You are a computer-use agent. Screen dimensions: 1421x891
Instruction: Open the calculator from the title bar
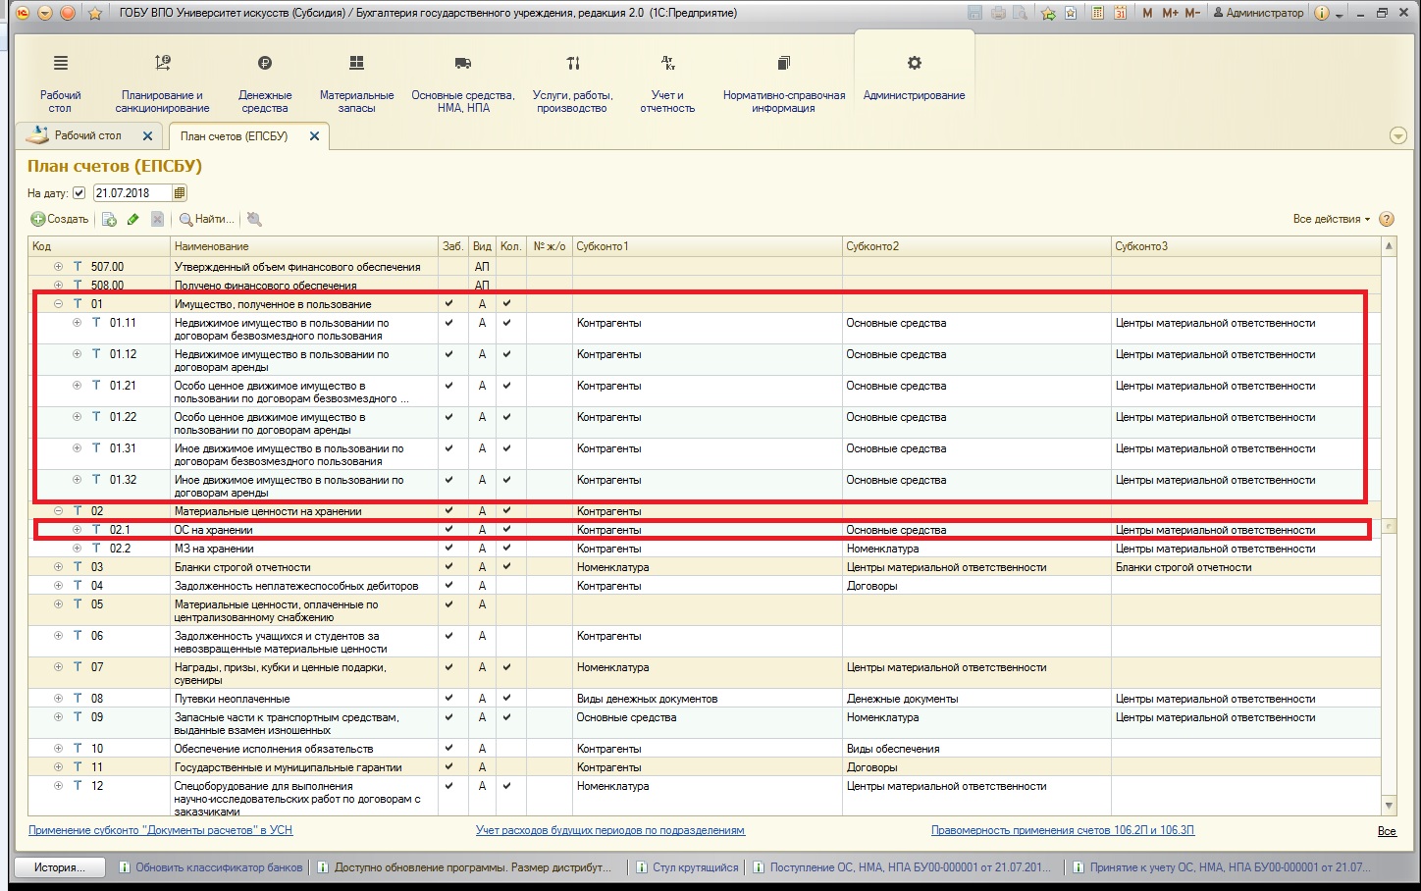tap(1096, 13)
